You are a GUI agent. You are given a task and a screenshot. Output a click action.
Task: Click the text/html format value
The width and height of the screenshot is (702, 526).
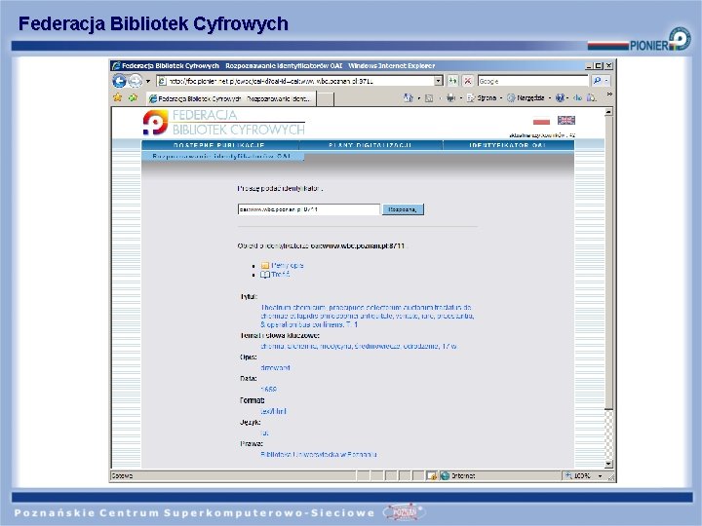(274, 411)
